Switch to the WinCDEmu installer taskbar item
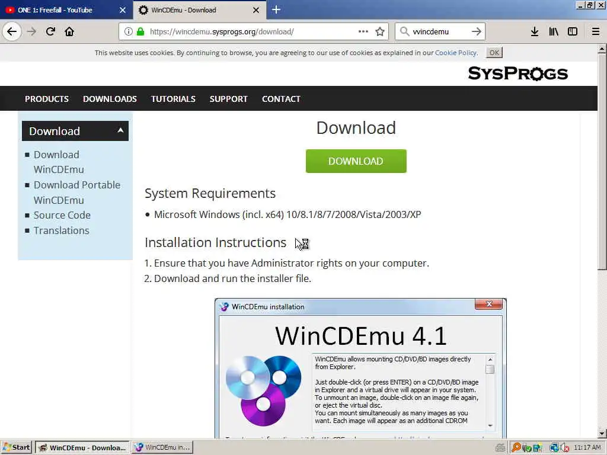 pos(162,448)
